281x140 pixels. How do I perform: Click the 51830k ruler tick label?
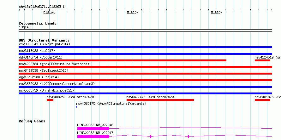click(x=217, y=13)
